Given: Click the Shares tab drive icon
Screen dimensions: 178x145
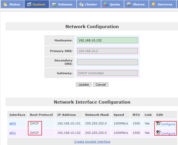Looking at the screenshot, I should 129,4.
